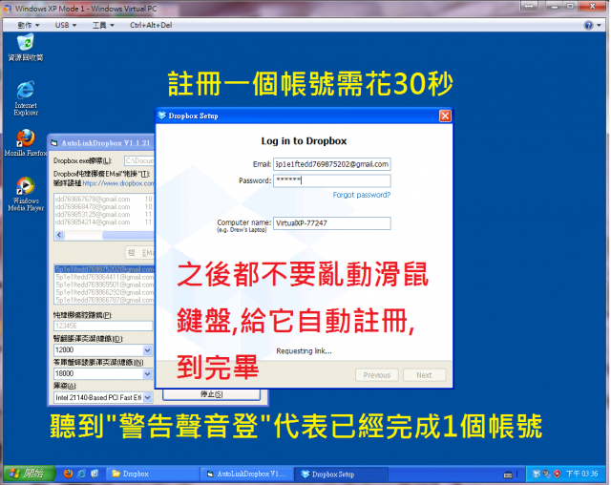
Task: Open the 動作 menu in Virtual PC
Action: tap(29, 26)
